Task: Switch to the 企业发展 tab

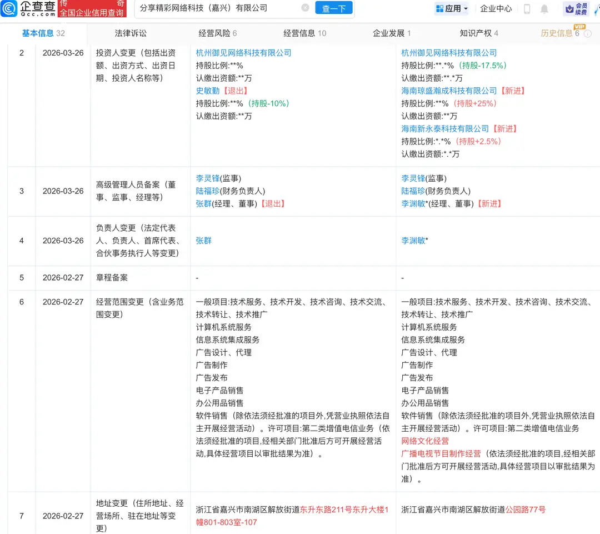Action: [392, 33]
